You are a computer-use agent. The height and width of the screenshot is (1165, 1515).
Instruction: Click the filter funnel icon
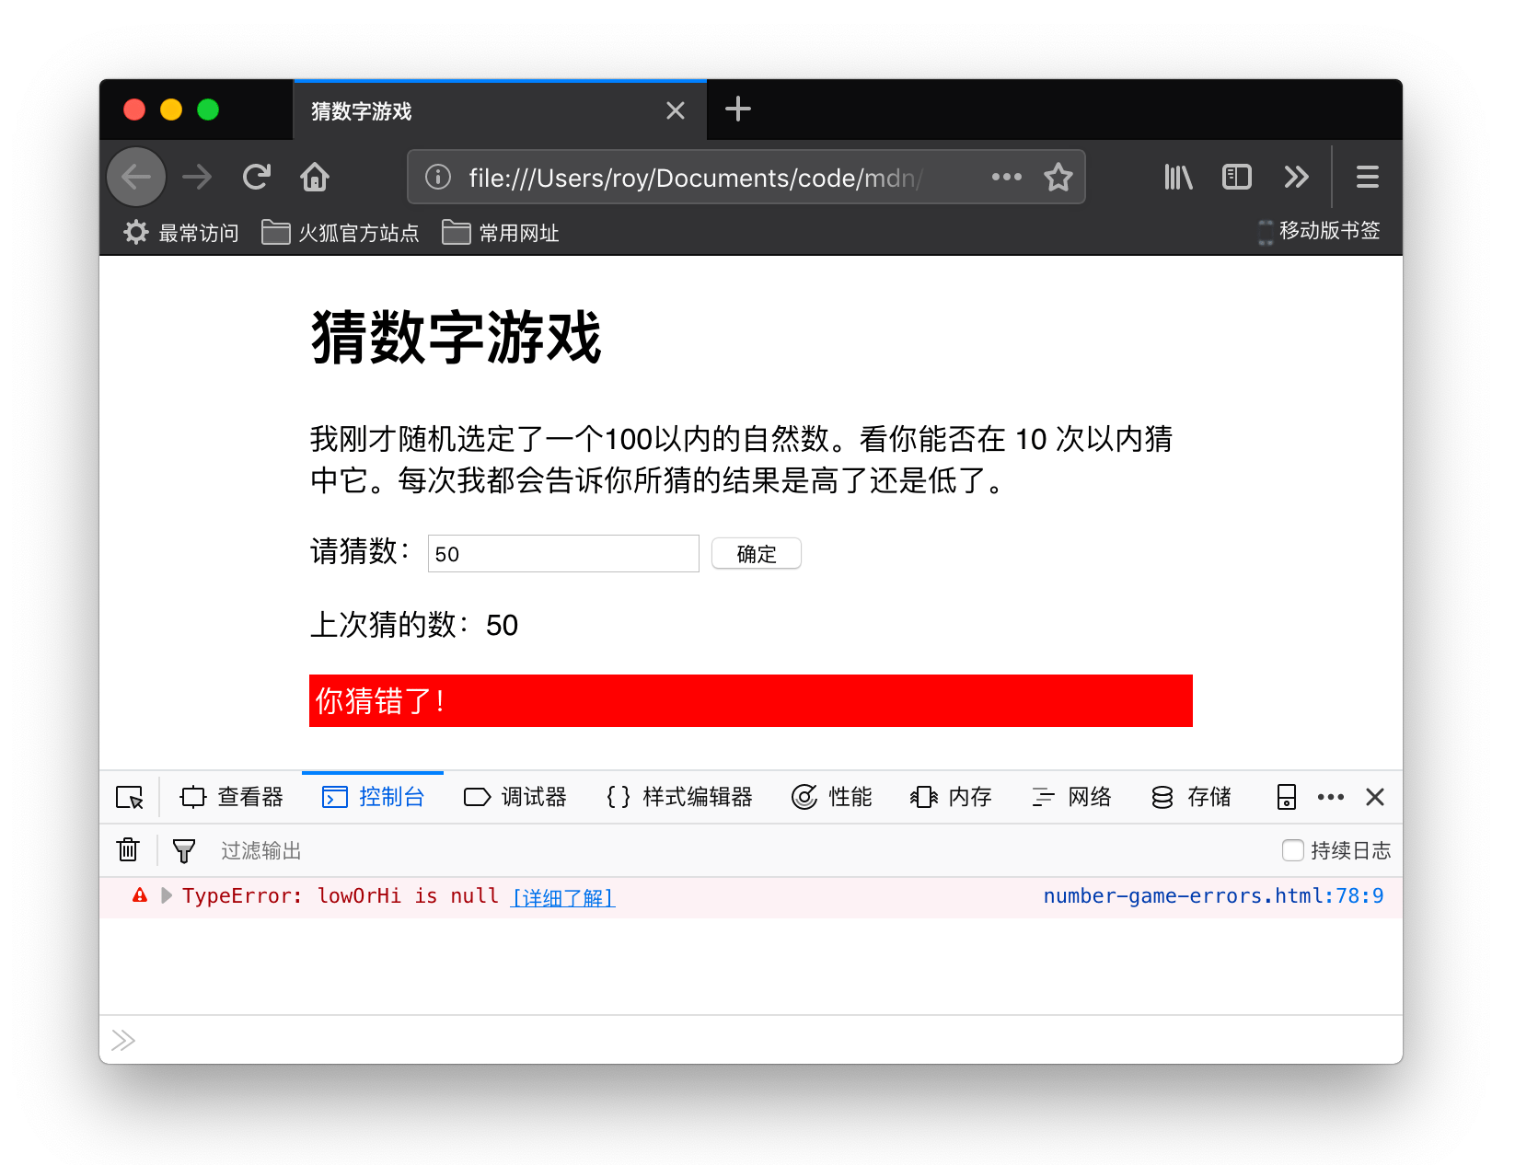point(184,850)
